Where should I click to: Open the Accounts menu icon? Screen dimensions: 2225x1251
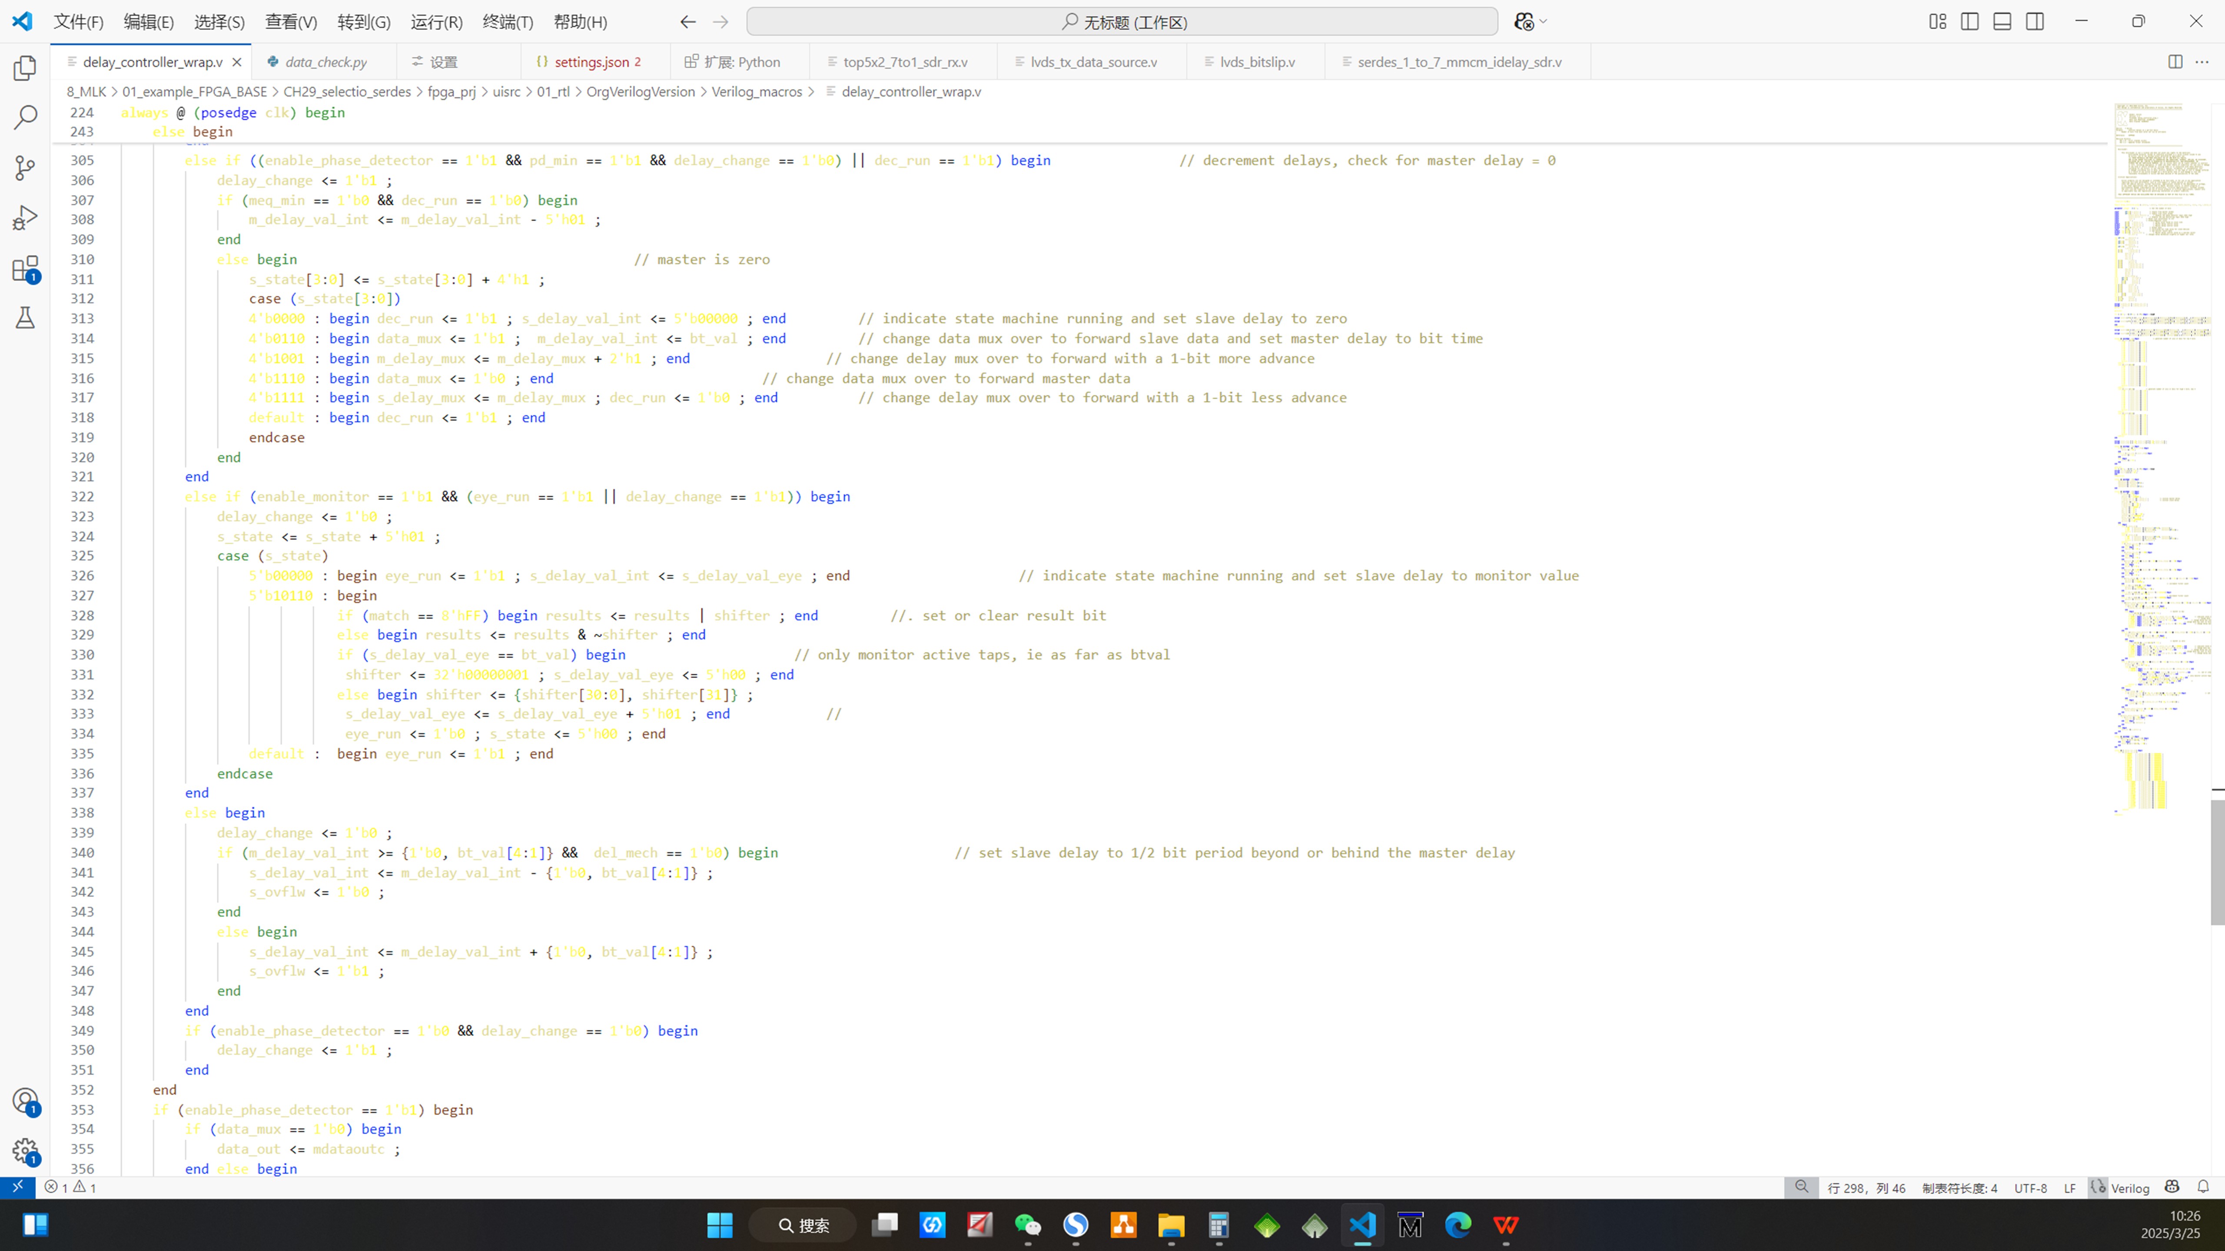(25, 1101)
